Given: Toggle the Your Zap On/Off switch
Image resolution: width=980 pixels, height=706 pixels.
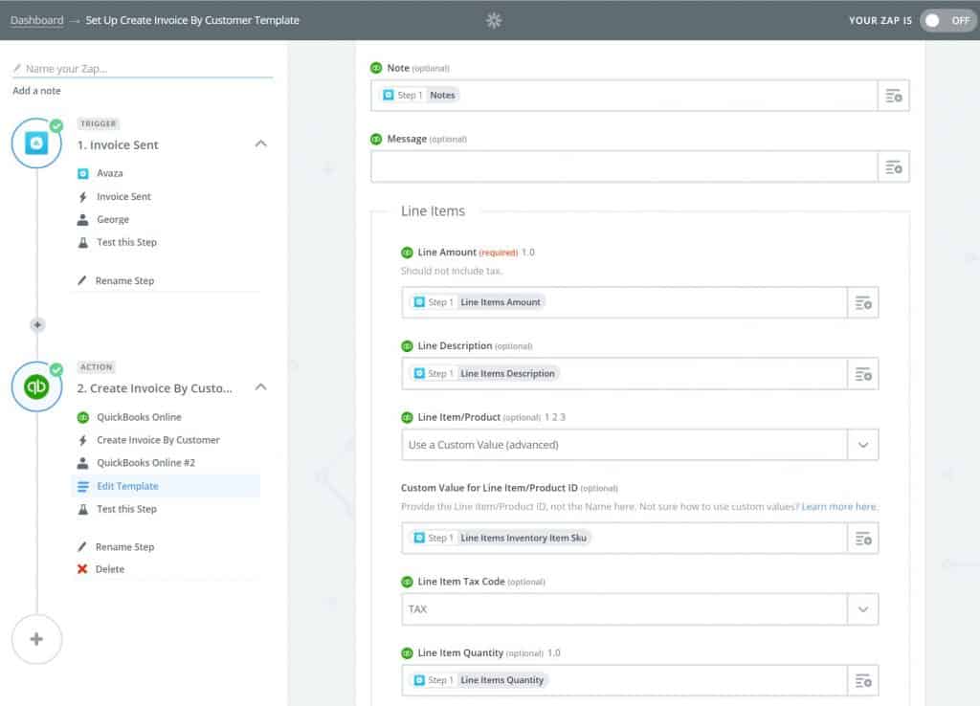Looking at the screenshot, I should [947, 20].
